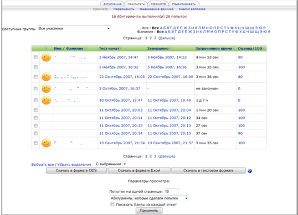The image size is (298, 215).
Task: Click the Попыток на одной странице field
Action: click(171, 191)
